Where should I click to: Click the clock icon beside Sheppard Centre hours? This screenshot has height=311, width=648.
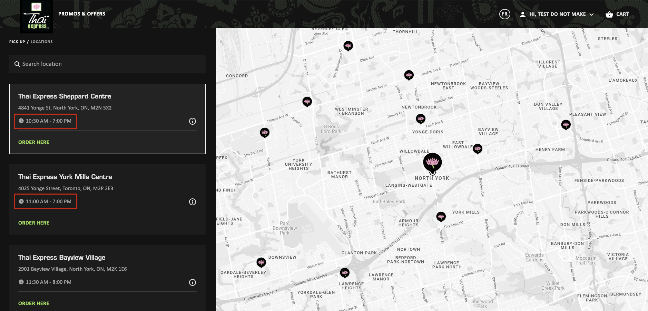[21, 121]
